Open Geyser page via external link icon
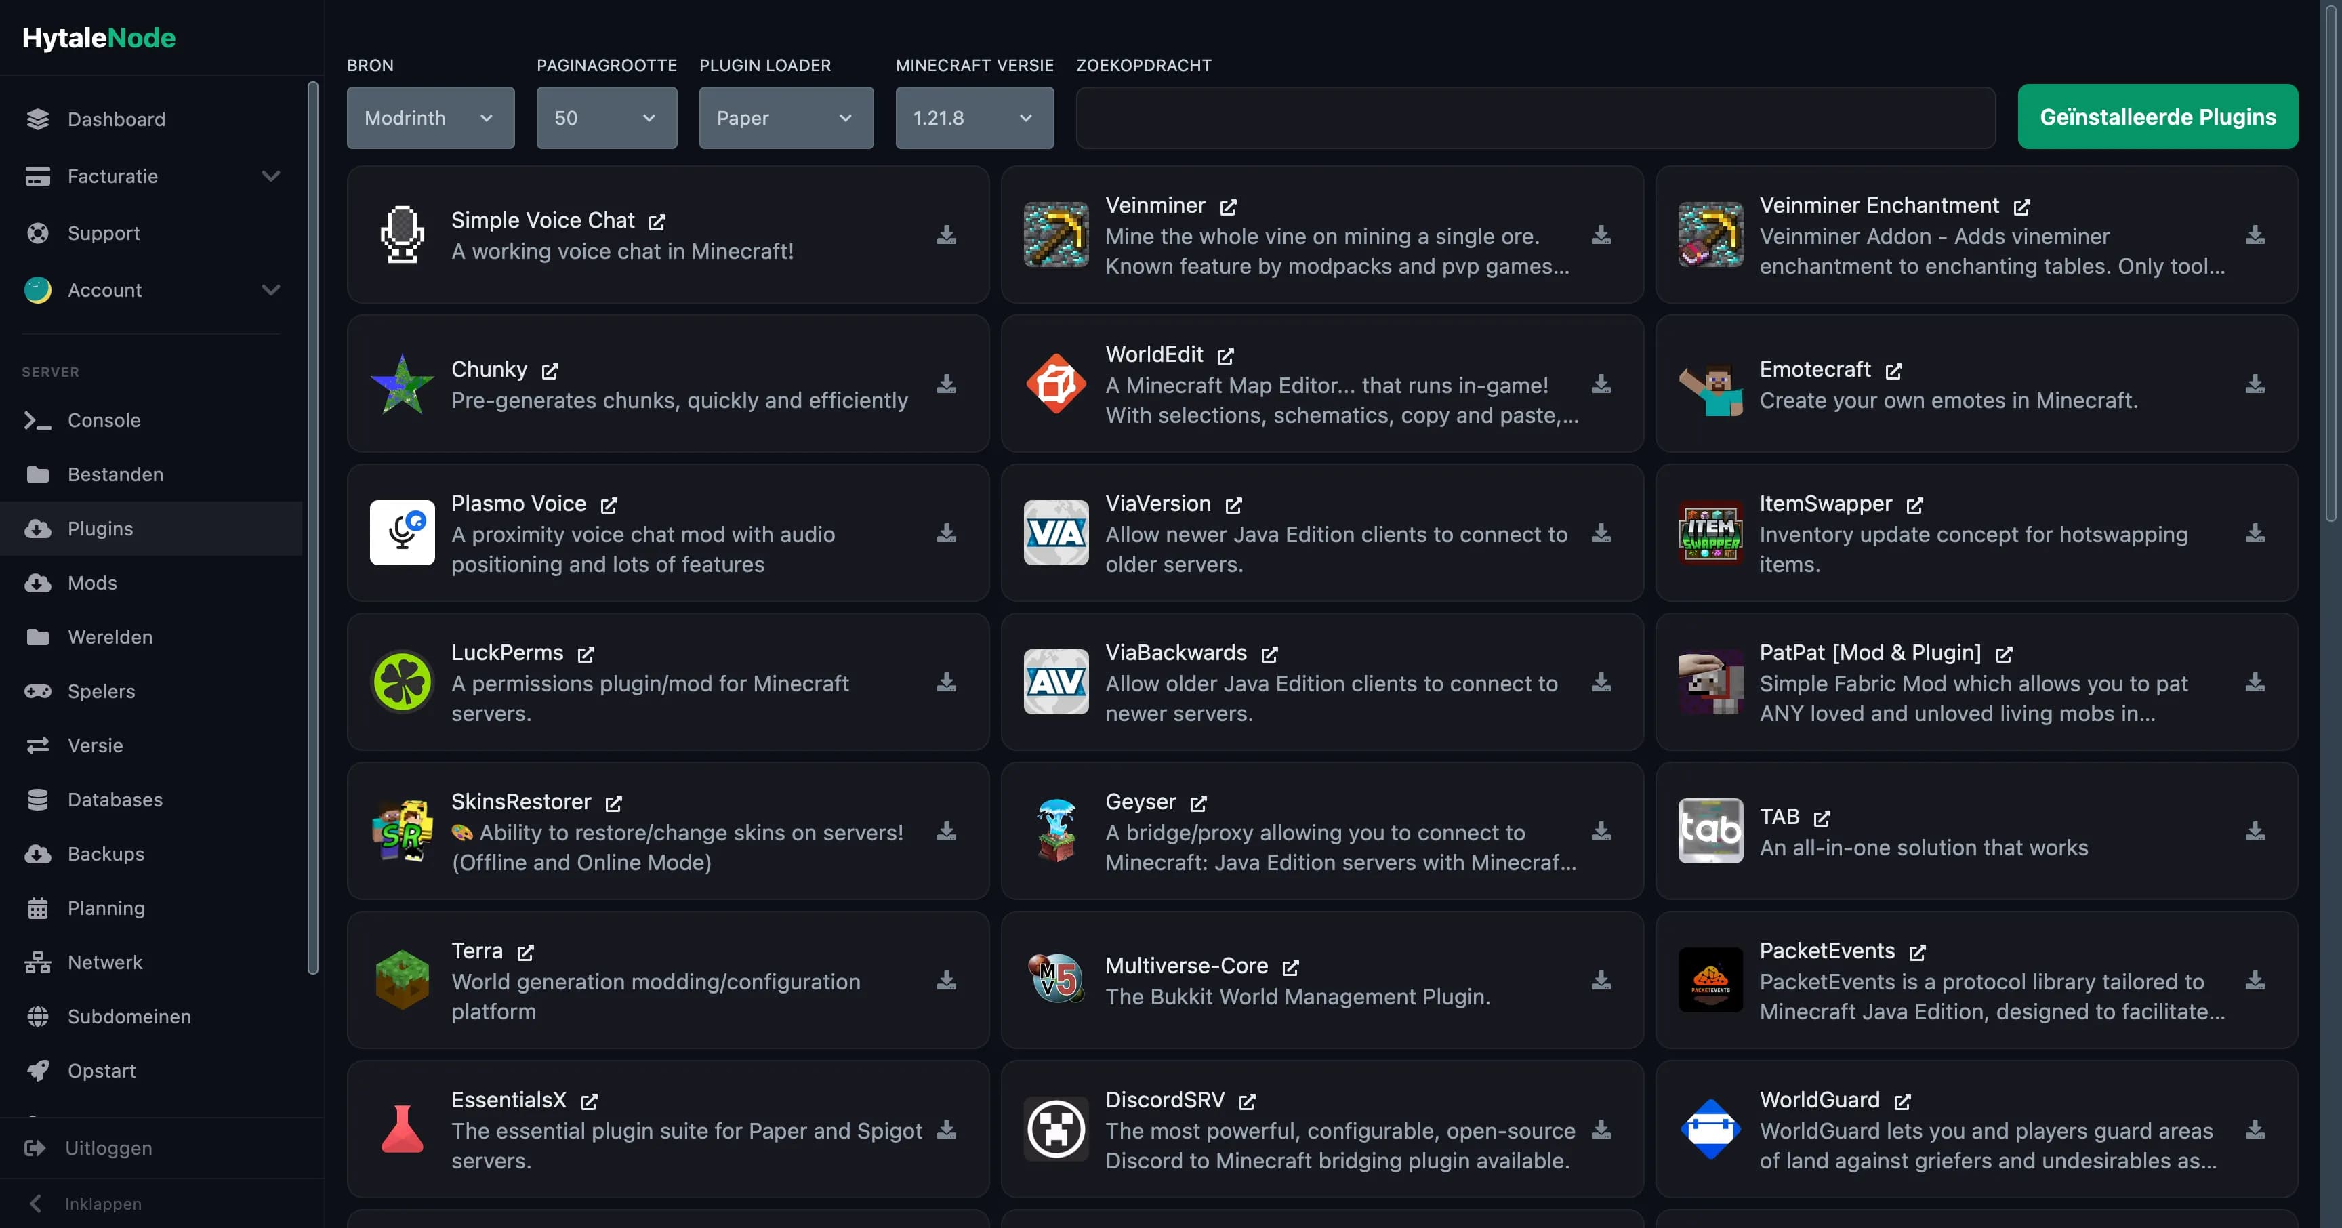This screenshot has width=2342, height=1228. 1198,804
